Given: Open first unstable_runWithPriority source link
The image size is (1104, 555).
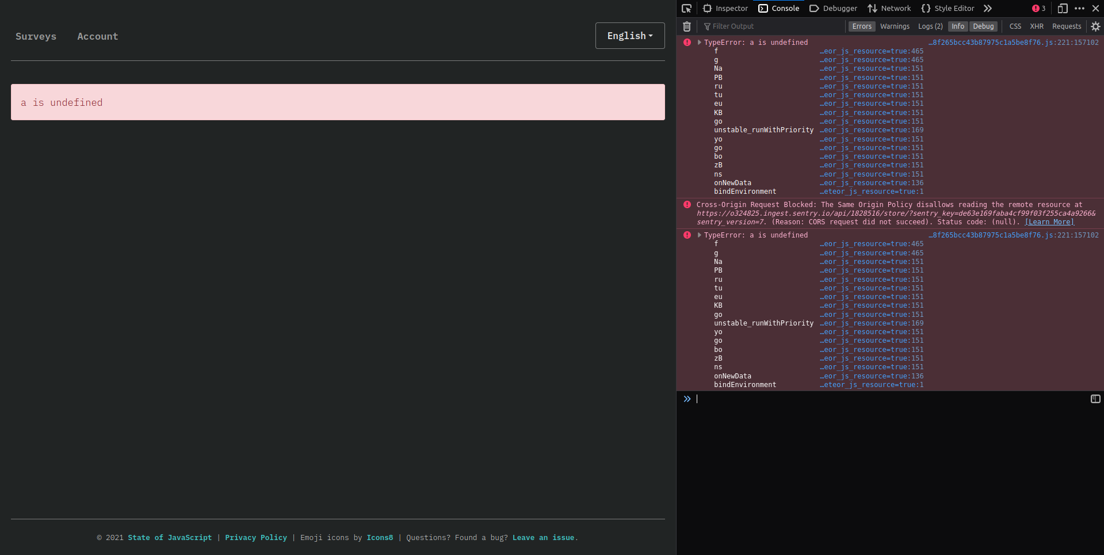Looking at the screenshot, I should click(x=872, y=130).
